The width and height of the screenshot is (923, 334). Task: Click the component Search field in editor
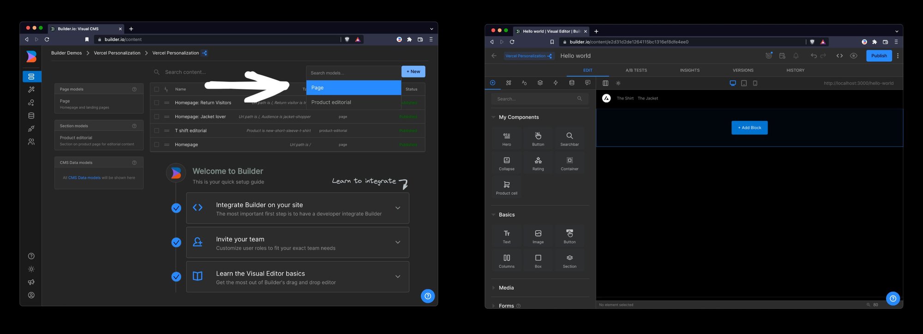click(x=539, y=99)
